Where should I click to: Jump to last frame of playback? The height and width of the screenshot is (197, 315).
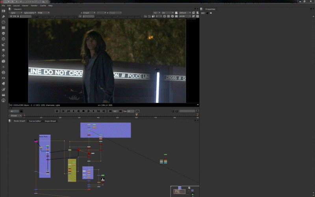coord(104,111)
